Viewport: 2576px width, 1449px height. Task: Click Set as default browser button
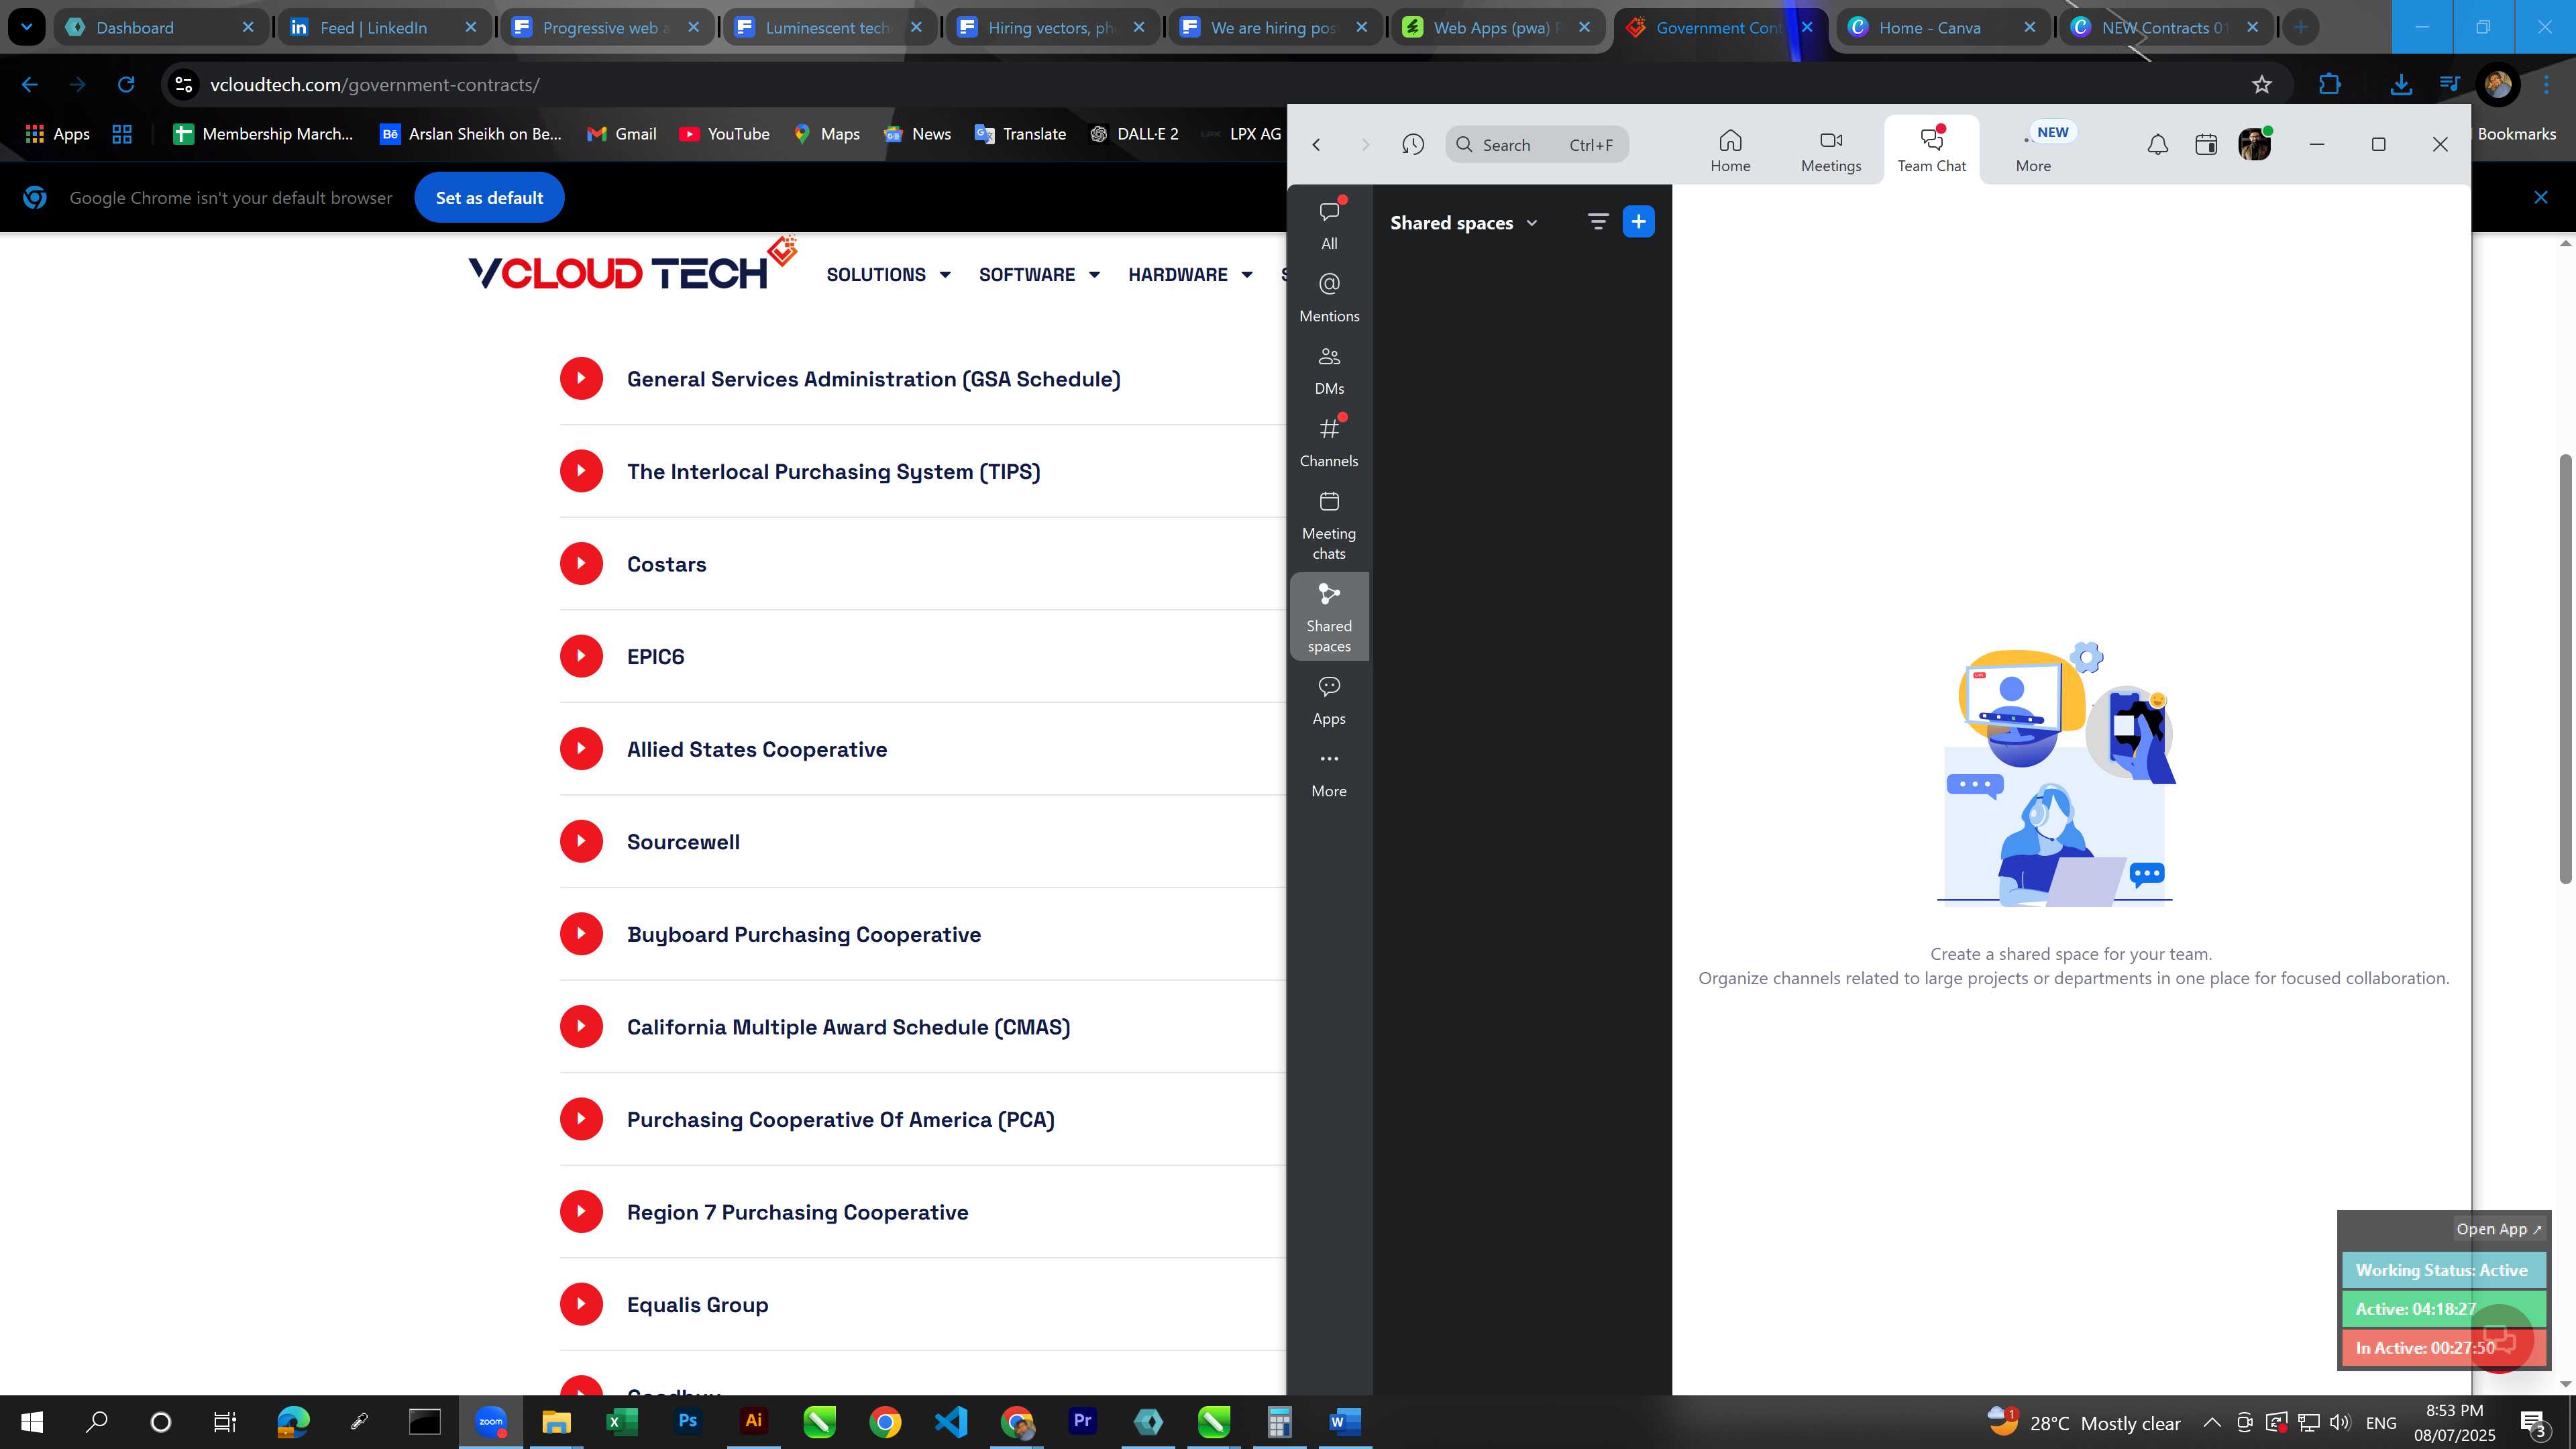[x=489, y=198]
